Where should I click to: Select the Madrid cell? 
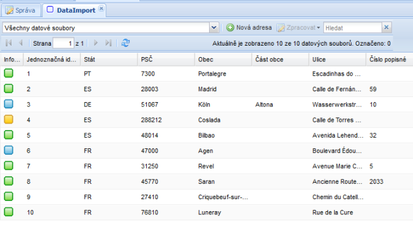[207, 89]
